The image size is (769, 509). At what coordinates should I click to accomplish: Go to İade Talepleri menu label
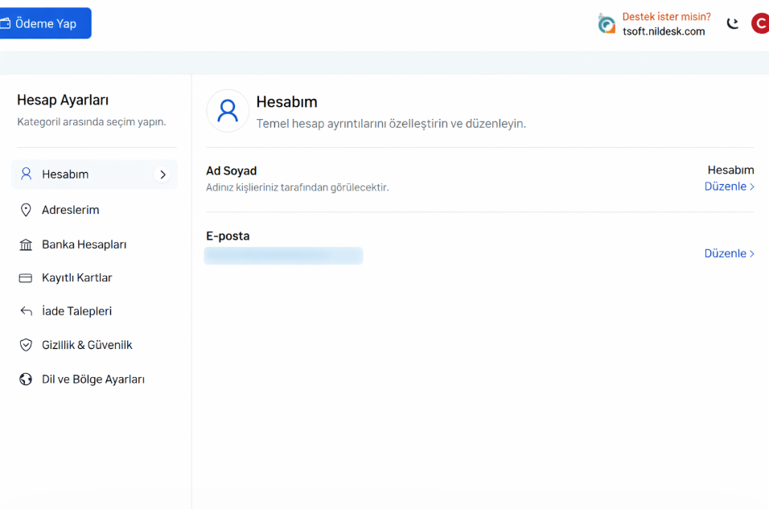coord(76,311)
